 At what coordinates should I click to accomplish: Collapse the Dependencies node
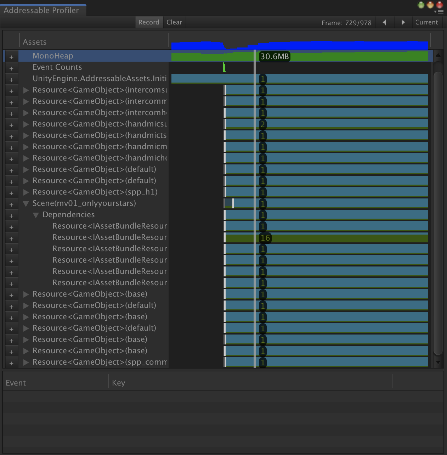36,215
